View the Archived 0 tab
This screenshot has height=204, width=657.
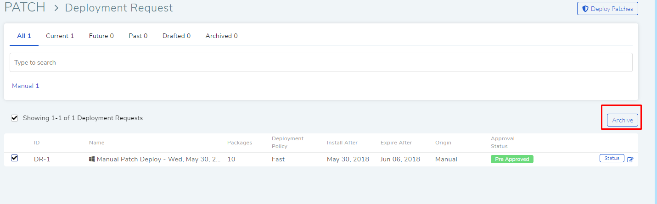pos(221,36)
